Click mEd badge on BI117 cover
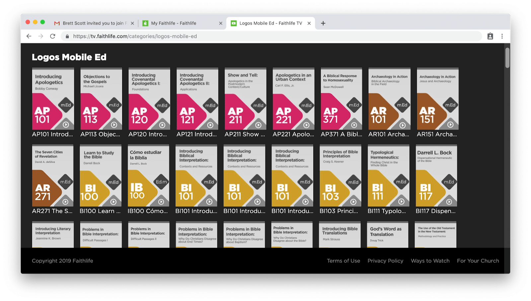Screen dimensions: 531x301 click(449, 182)
